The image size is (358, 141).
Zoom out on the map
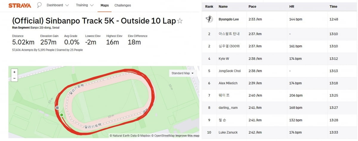14,78
